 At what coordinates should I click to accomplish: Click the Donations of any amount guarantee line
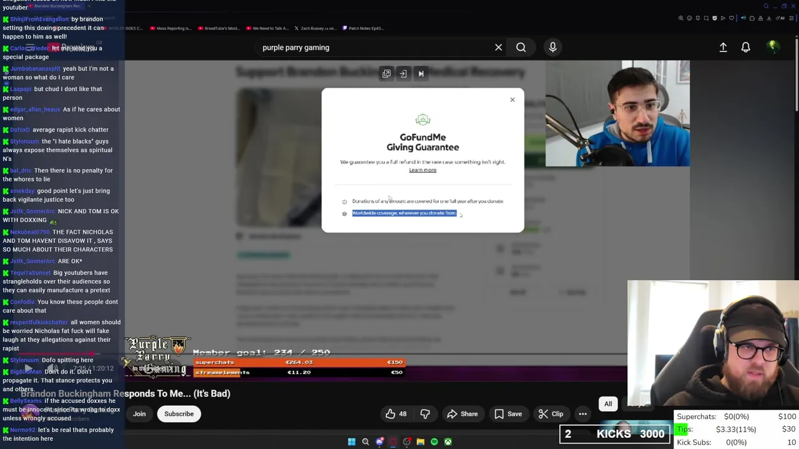(428, 201)
